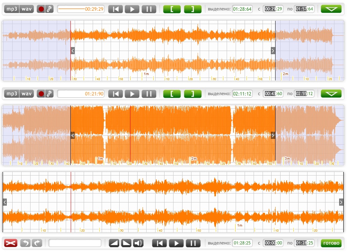Click right handle arrow on first waveform selection
This screenshot has width=347, height=252.
pos(273,51)
